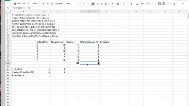Open the Arial font dropdown

[x=72, y=4]
